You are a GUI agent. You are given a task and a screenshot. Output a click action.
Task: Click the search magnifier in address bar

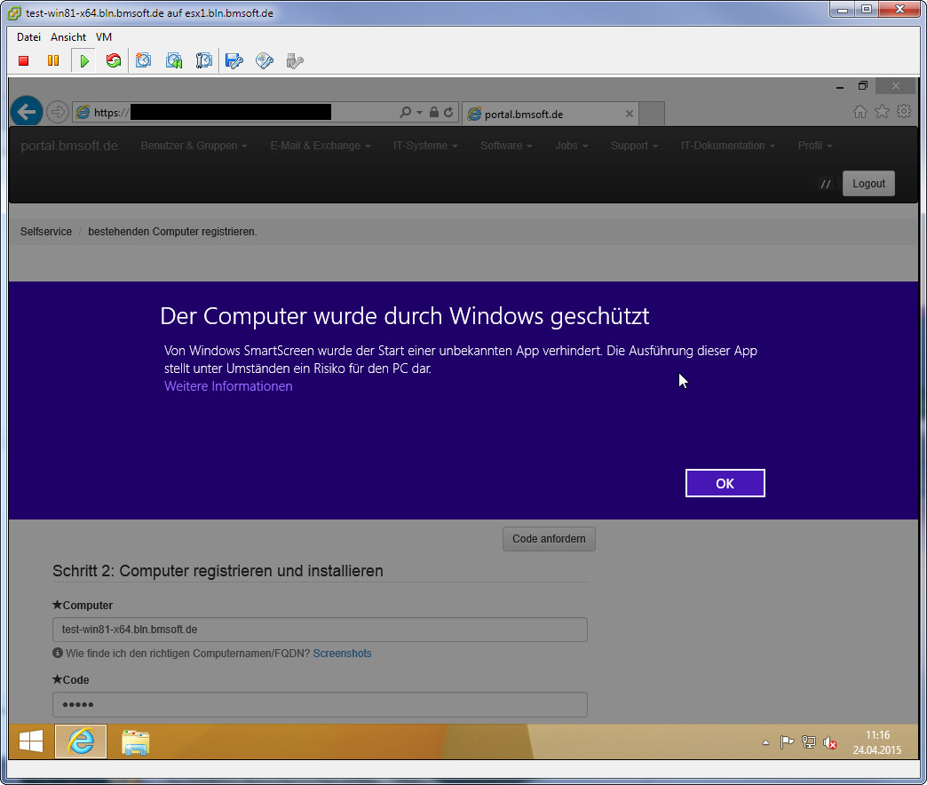406,112
